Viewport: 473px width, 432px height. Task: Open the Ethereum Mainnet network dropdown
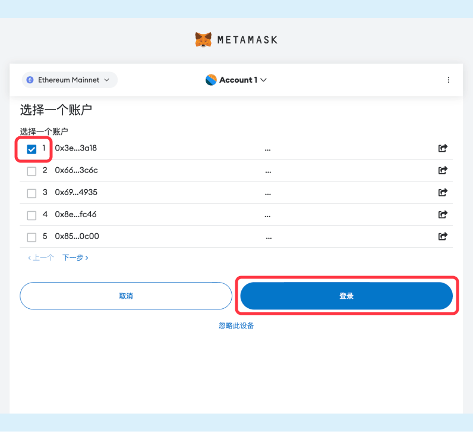click(70, 80)
